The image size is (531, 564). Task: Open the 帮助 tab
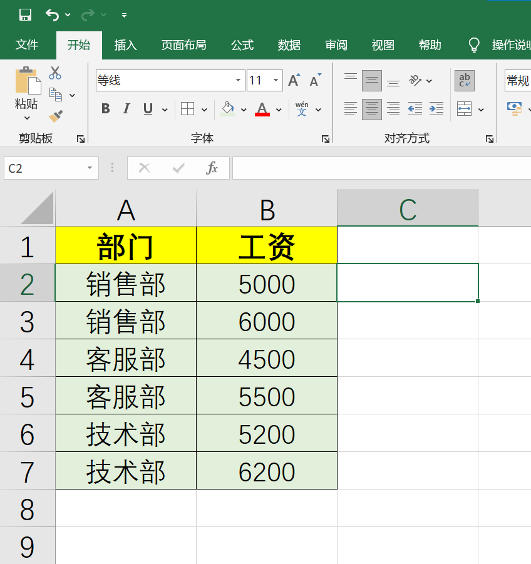(x=430, y=45)
